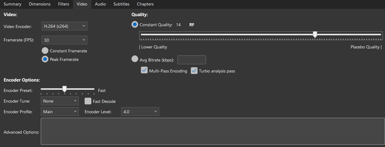
Task: Select the Constant Framerate option
Action: click(45, 51)
